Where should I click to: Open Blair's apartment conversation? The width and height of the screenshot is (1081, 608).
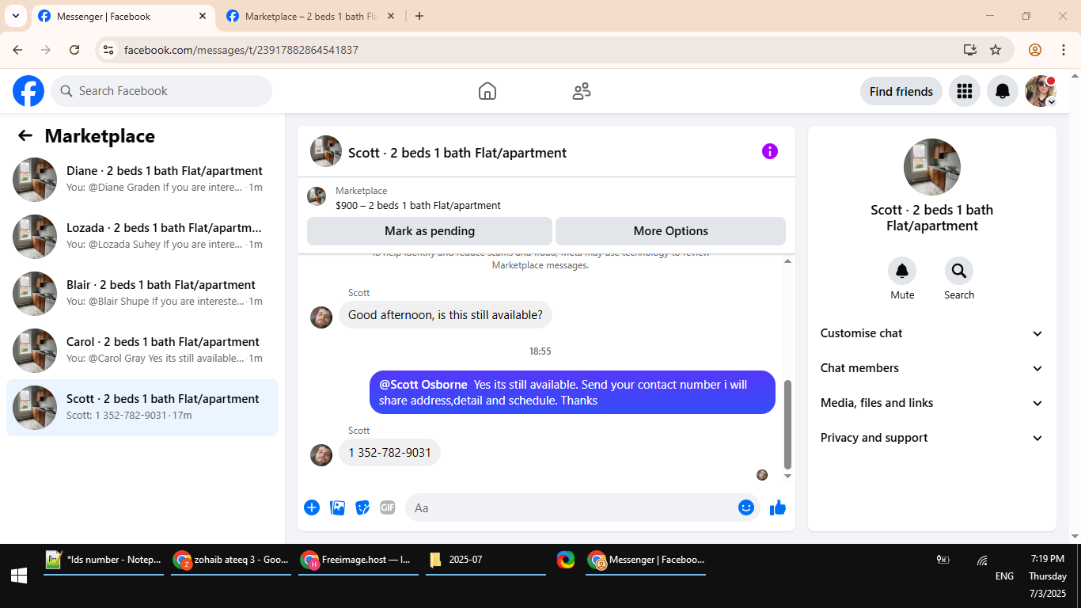point(142,294)
